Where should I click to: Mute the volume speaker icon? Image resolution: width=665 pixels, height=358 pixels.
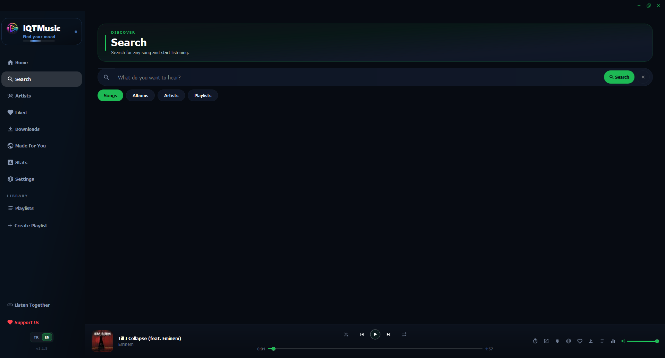623,341
